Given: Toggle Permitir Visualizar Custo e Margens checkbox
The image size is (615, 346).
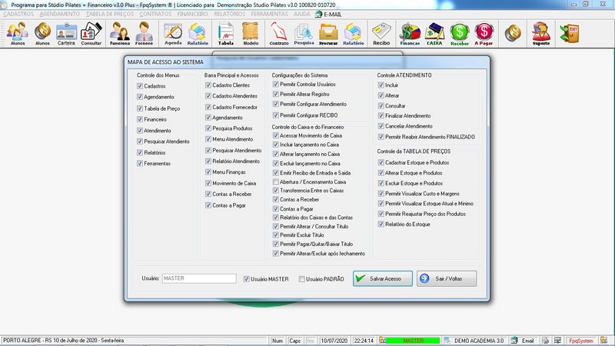Looking at the screenshot, I should pyautogui.click(x=381, y=194).
